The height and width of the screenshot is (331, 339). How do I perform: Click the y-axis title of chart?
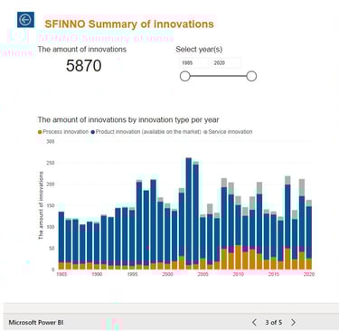tap(41, 205)
